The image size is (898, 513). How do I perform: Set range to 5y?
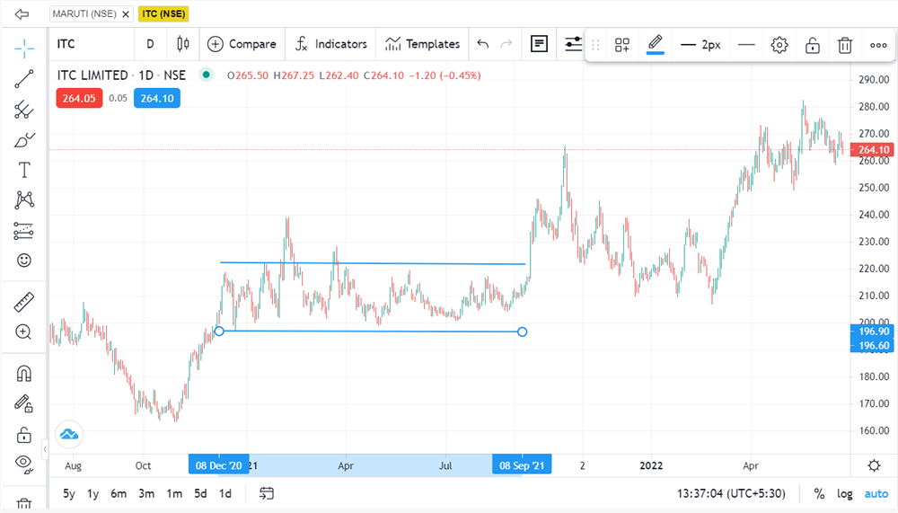[69, 493]
